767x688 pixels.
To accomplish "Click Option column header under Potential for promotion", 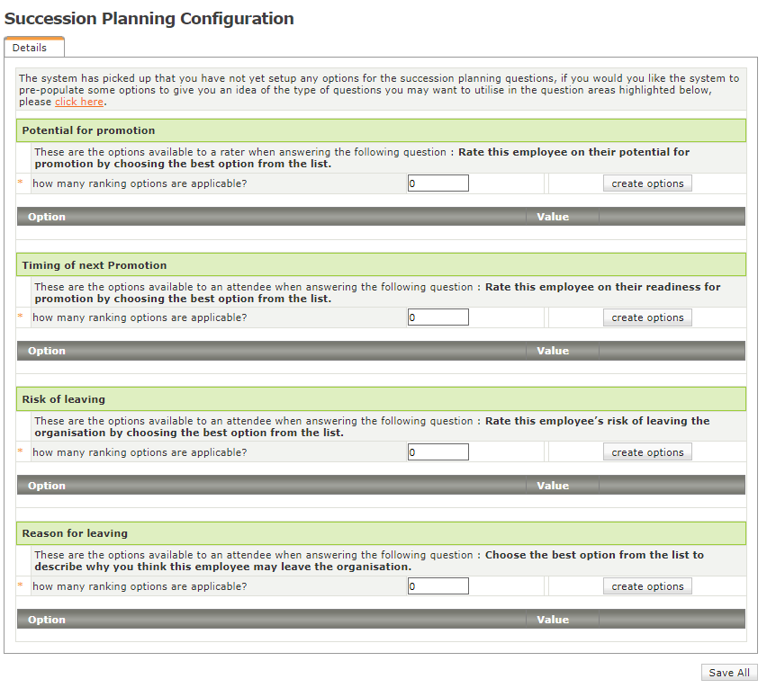I will pos(47,217).
